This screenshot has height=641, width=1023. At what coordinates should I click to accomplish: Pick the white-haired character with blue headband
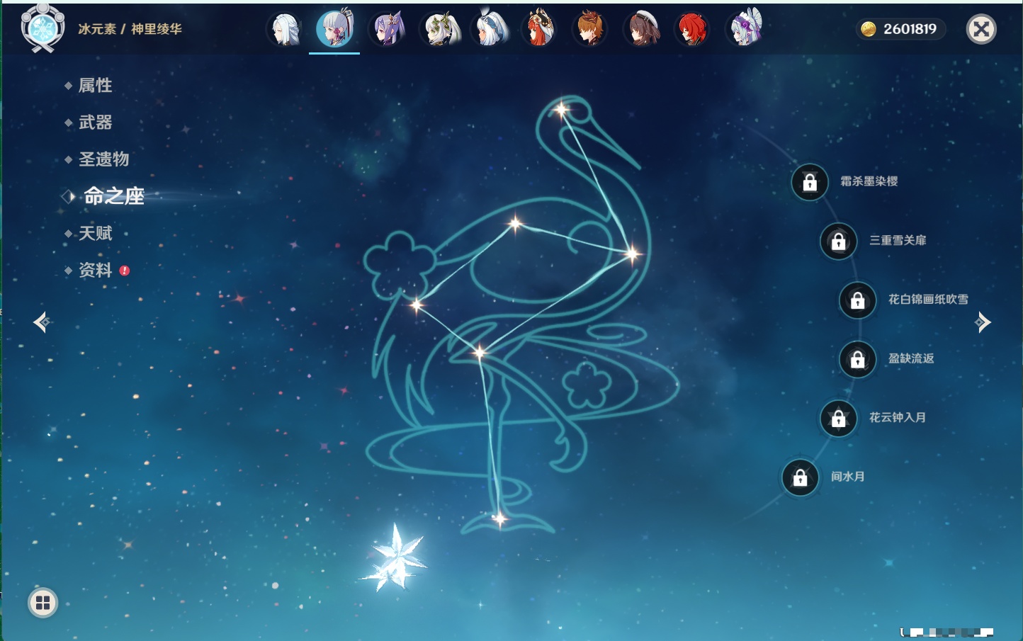point(490,30)
